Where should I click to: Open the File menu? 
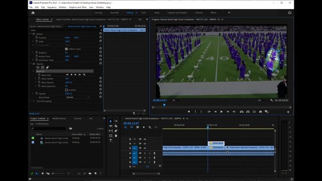(x=31, y=7)
